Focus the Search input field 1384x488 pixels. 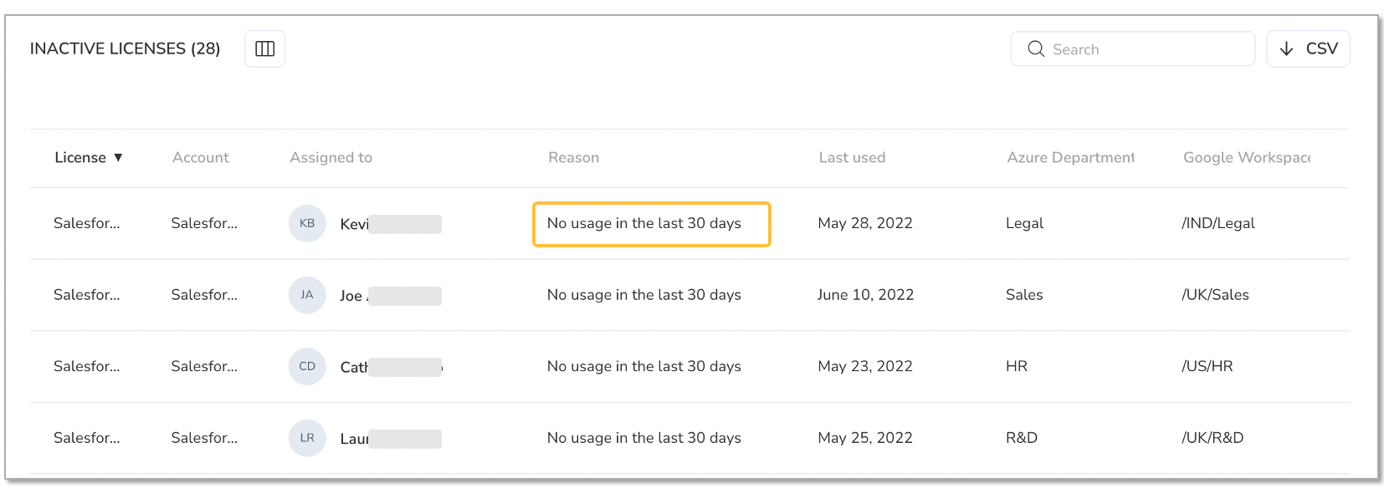pos(1133,49)
